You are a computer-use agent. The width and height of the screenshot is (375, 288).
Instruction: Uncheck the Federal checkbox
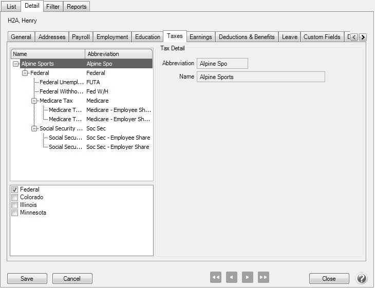(x=15, y=190)
